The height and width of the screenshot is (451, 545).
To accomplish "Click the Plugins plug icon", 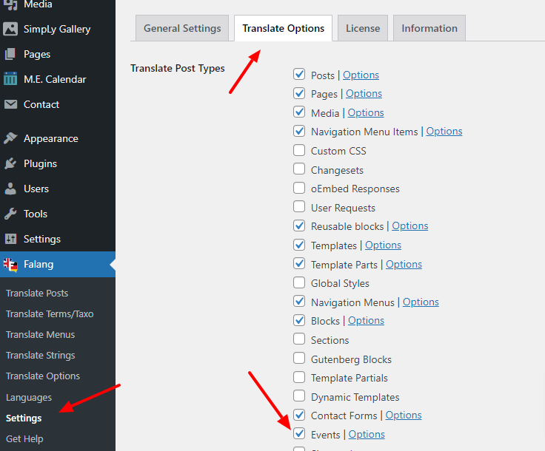I will (x=10, y=163).
